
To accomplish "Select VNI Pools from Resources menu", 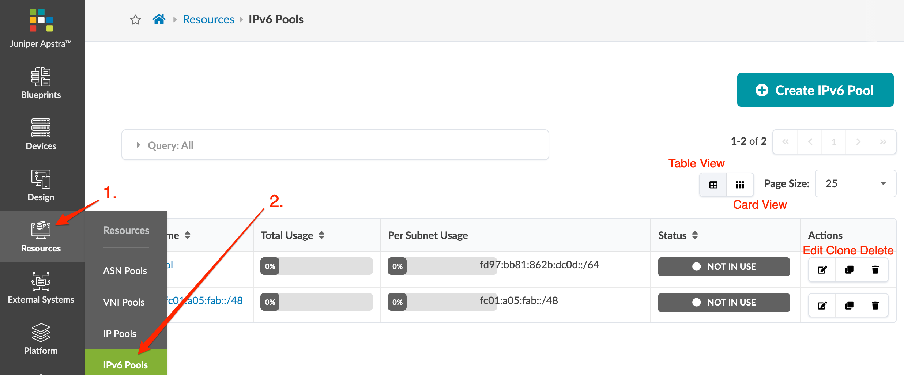I will click(x=124, y=302).
